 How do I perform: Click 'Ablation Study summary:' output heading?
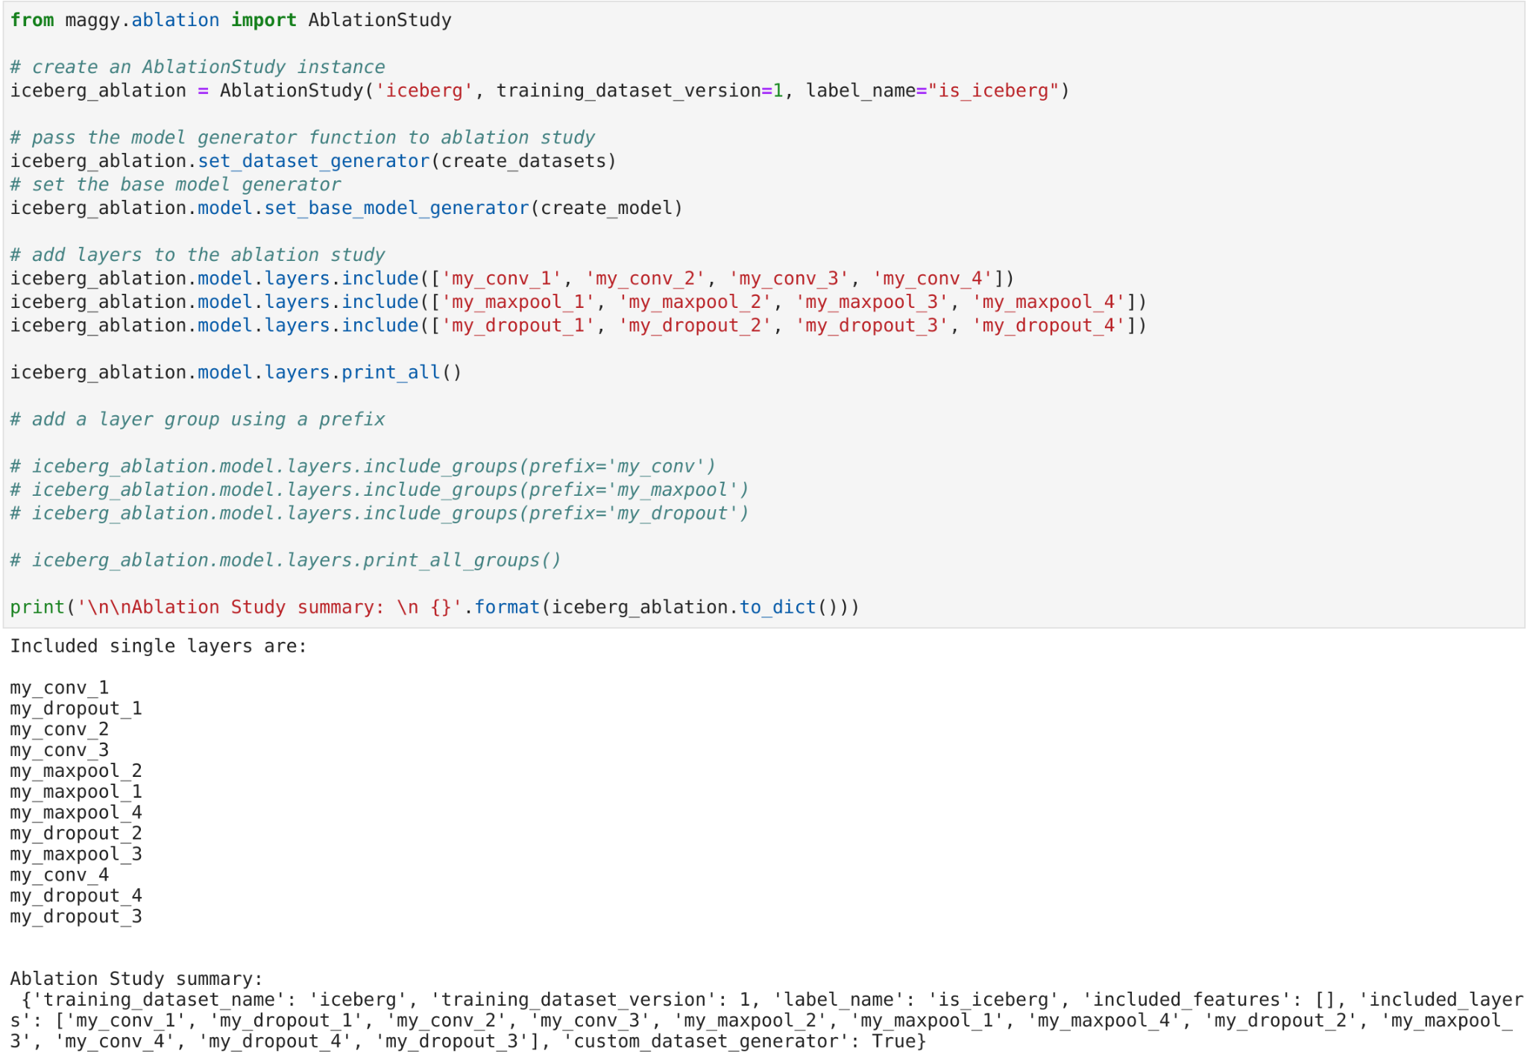pyautogui.click(x=136, y=979)
